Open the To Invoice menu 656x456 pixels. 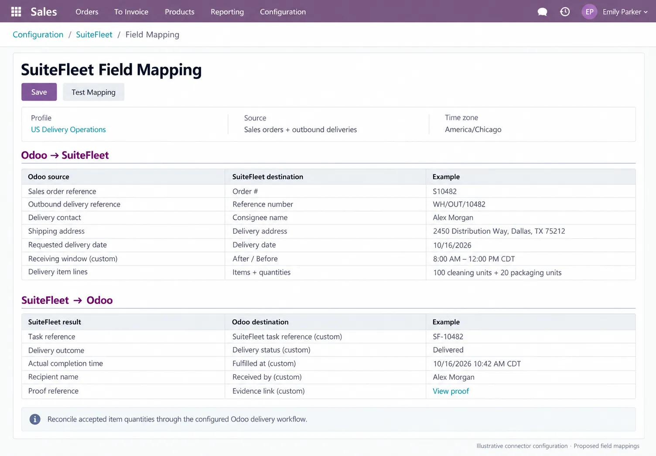click(131, 12)
